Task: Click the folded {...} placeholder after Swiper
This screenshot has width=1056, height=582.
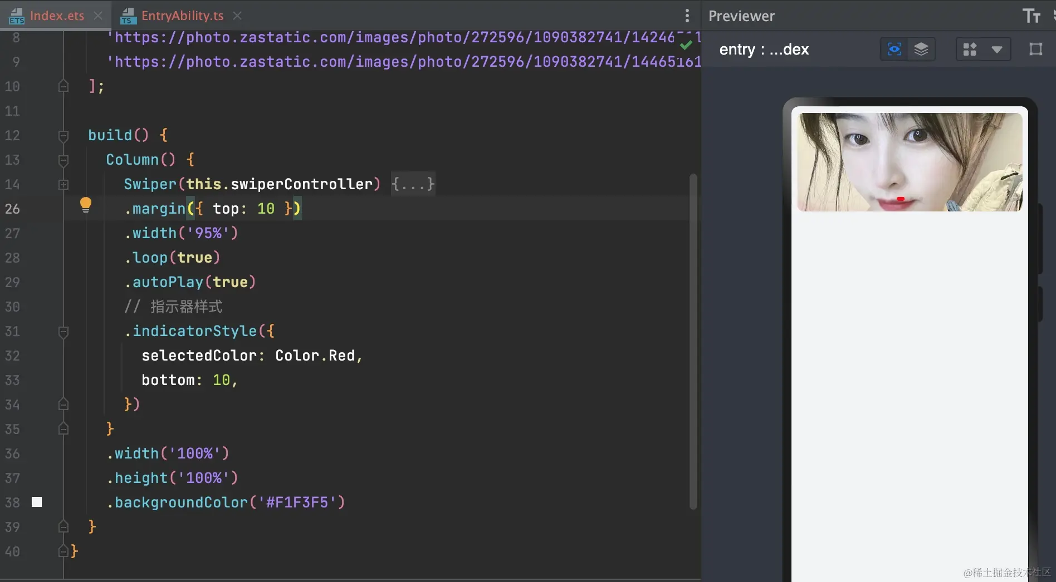Action: pos(413,184)
